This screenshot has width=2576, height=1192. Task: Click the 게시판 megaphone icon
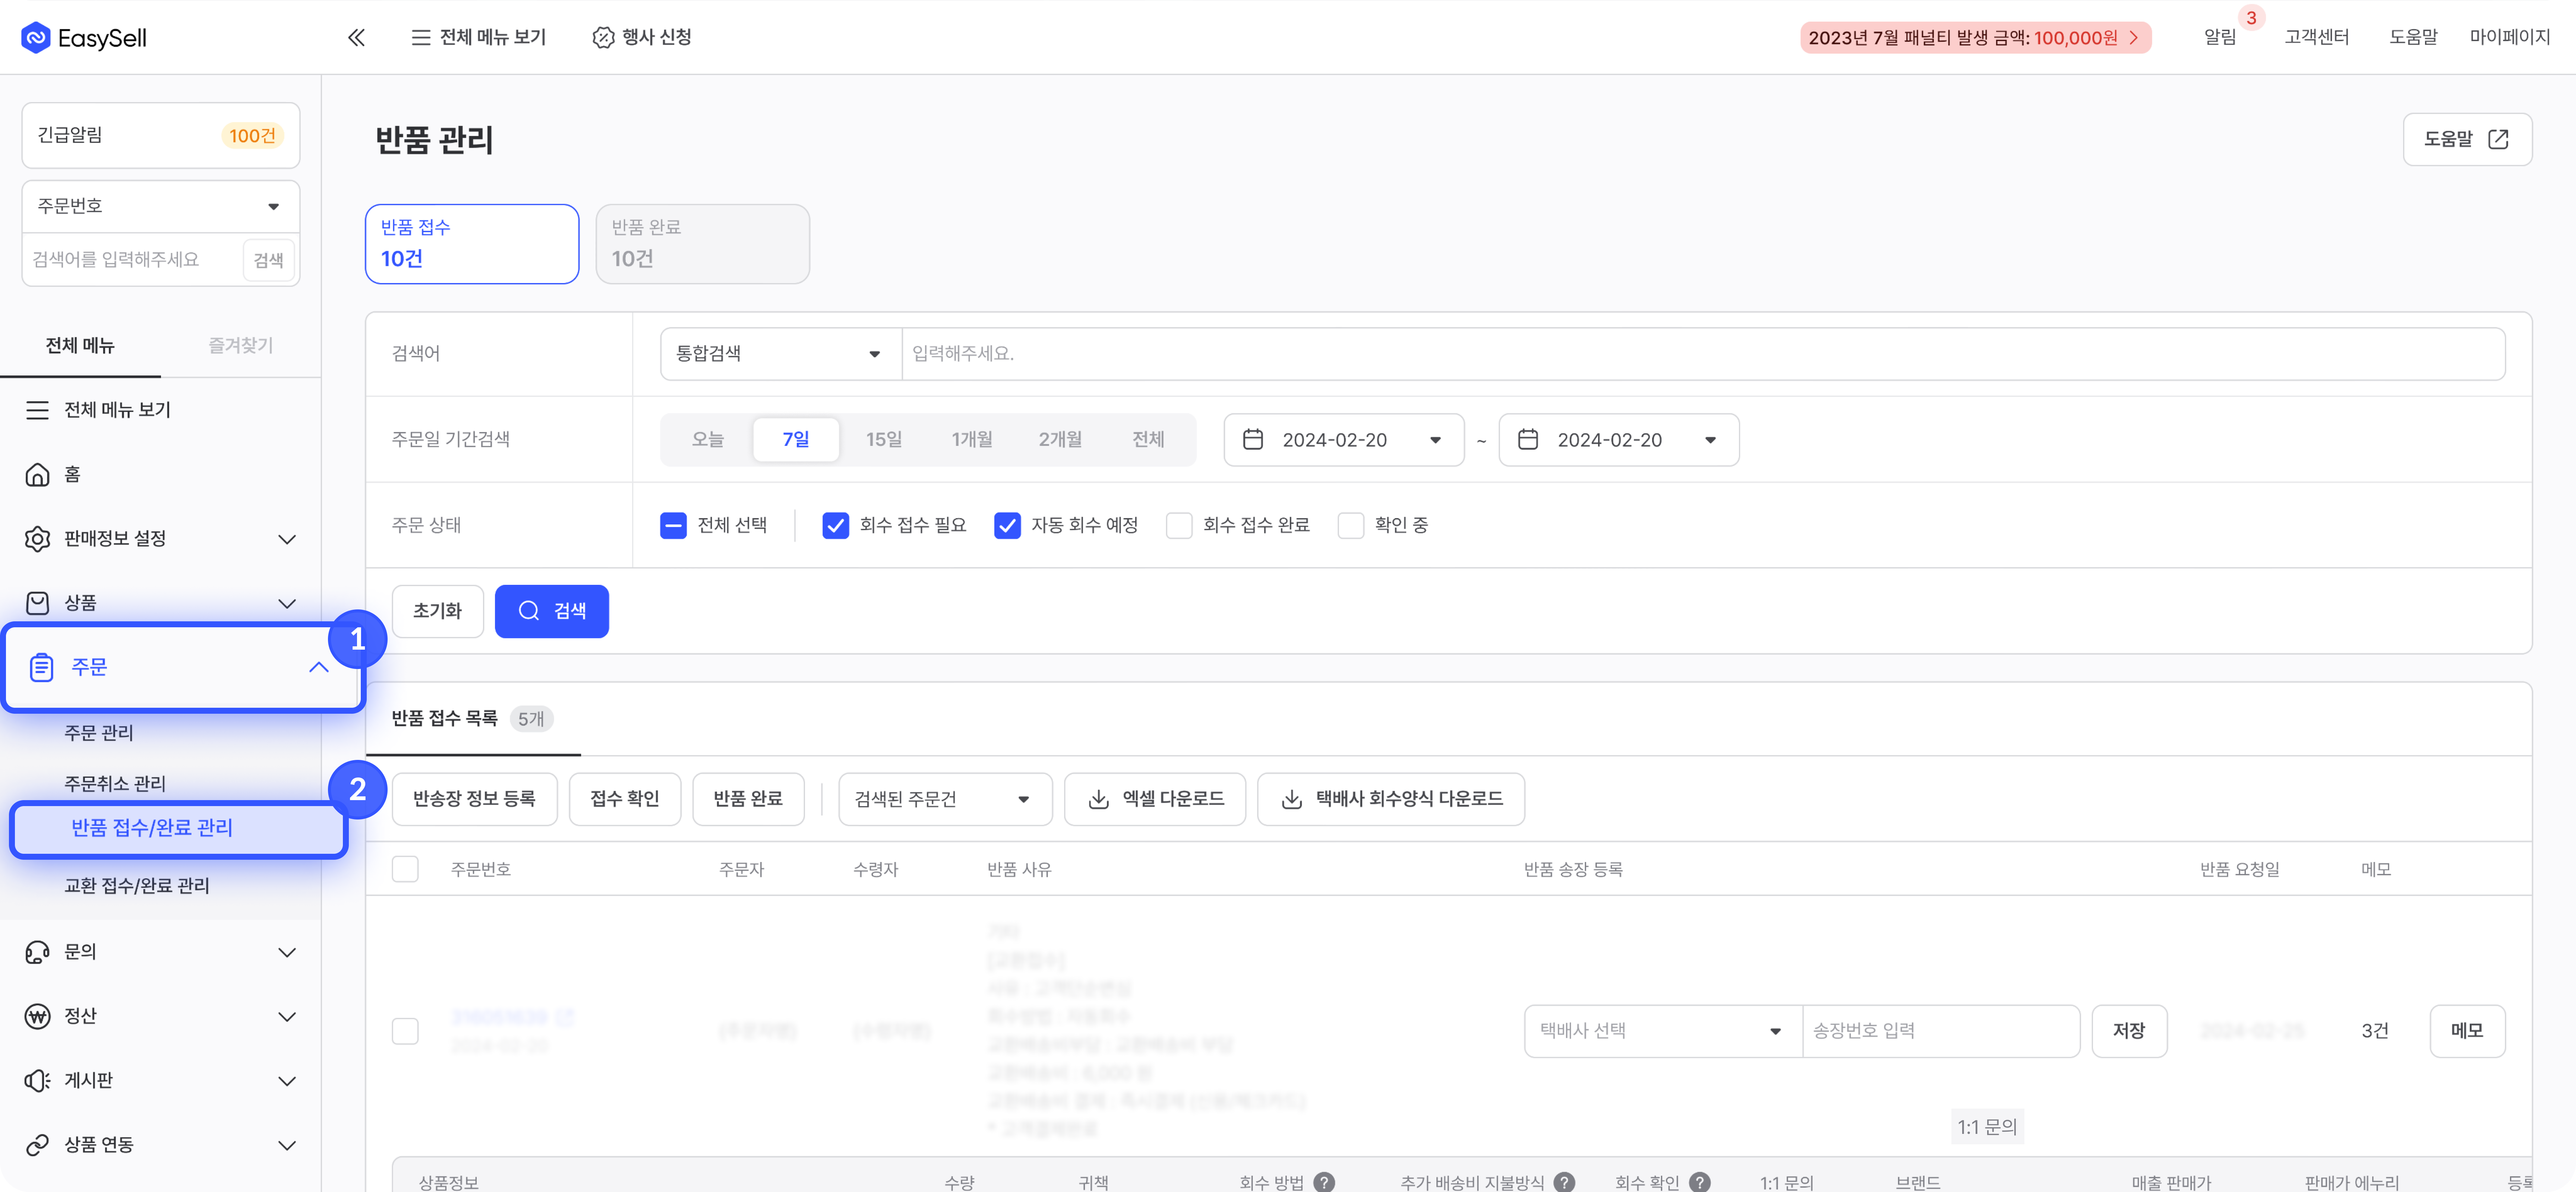(37, 1081)
